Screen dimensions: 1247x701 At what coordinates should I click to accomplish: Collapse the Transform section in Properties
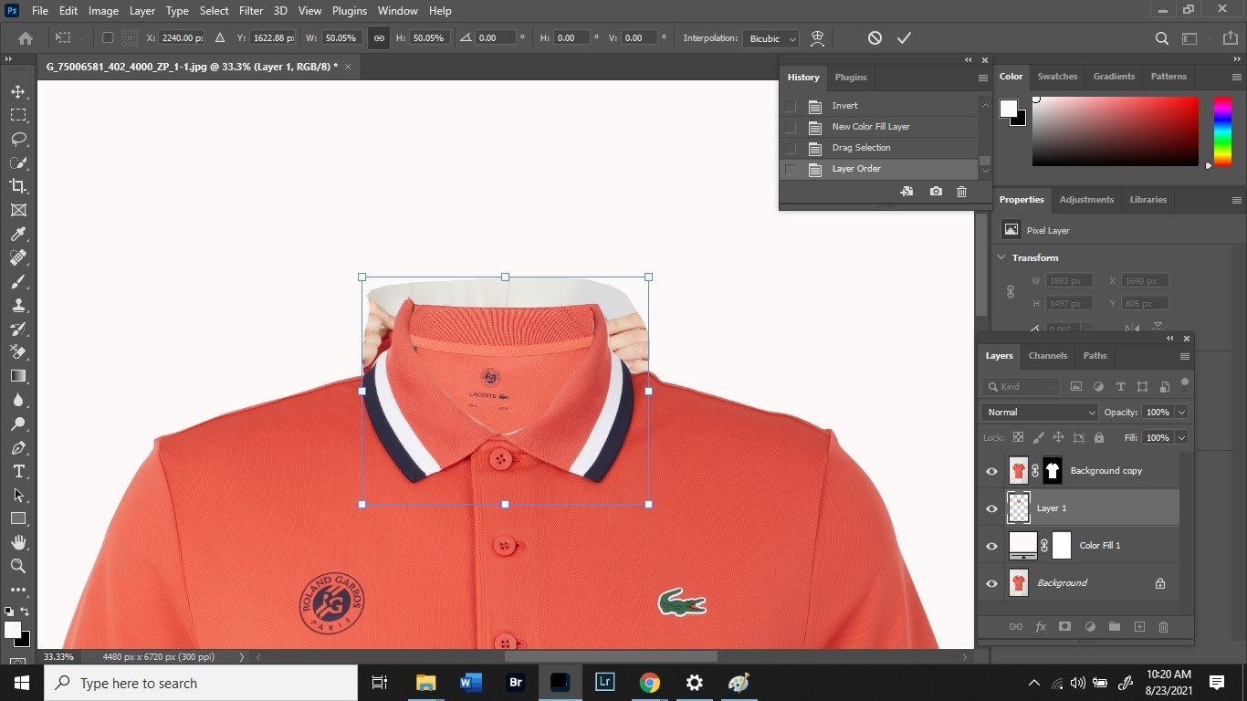(1001, 257)
